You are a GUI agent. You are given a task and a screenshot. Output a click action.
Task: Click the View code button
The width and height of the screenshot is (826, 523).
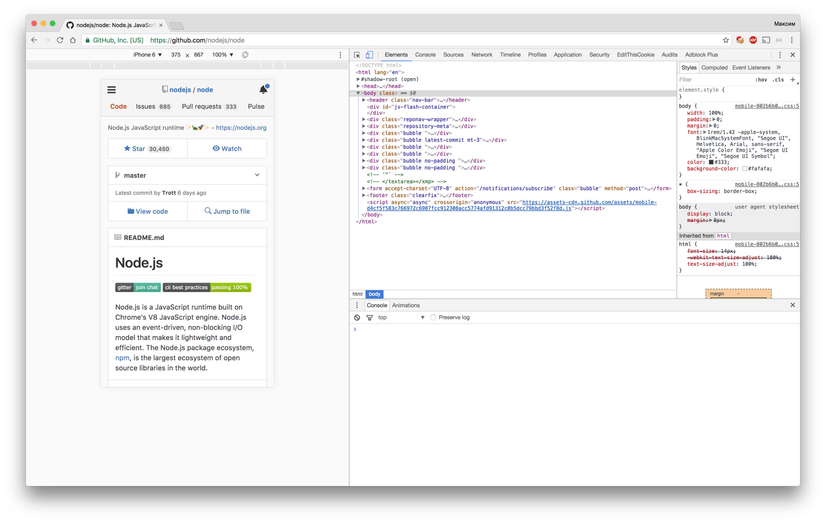point(148,211)
